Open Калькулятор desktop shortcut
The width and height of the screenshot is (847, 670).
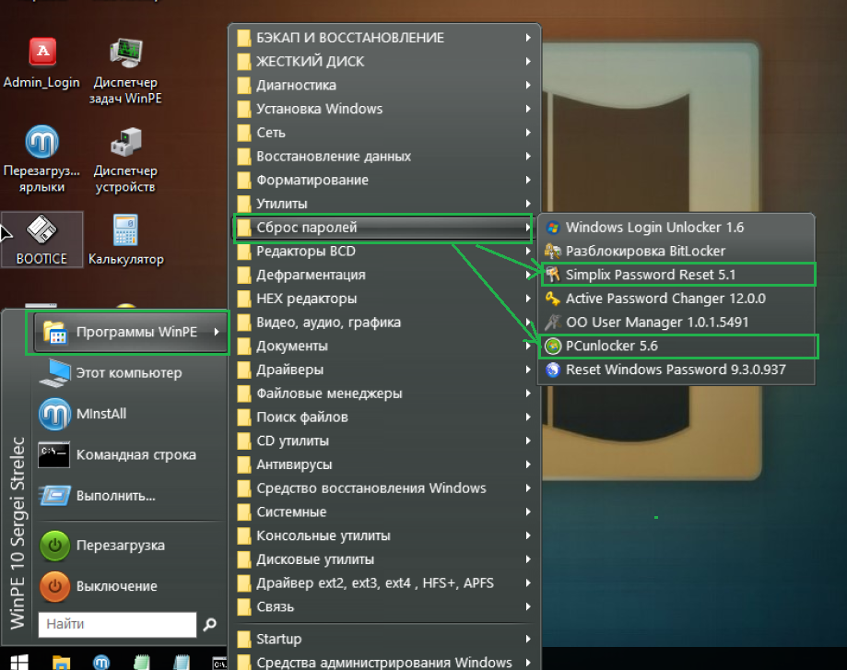[x=125, y=240]
